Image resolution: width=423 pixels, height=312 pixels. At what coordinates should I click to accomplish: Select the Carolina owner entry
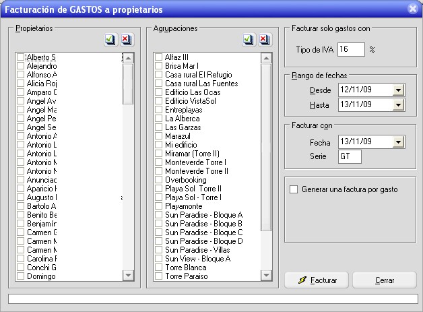(42, 259)
